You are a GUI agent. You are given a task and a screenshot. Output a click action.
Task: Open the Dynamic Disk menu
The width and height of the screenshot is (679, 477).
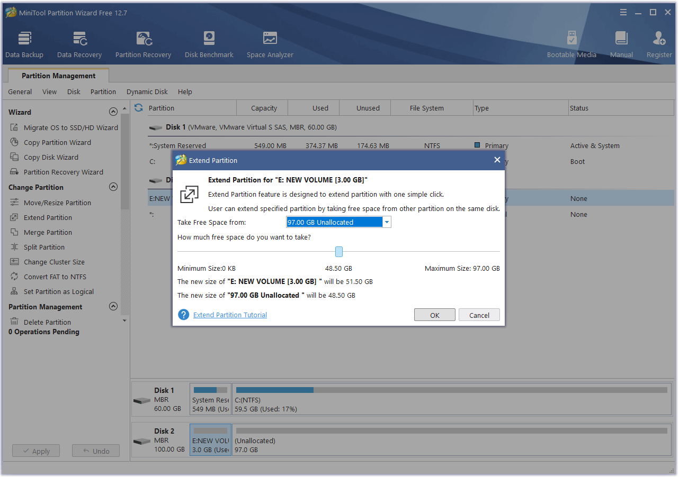pos(147,91)
